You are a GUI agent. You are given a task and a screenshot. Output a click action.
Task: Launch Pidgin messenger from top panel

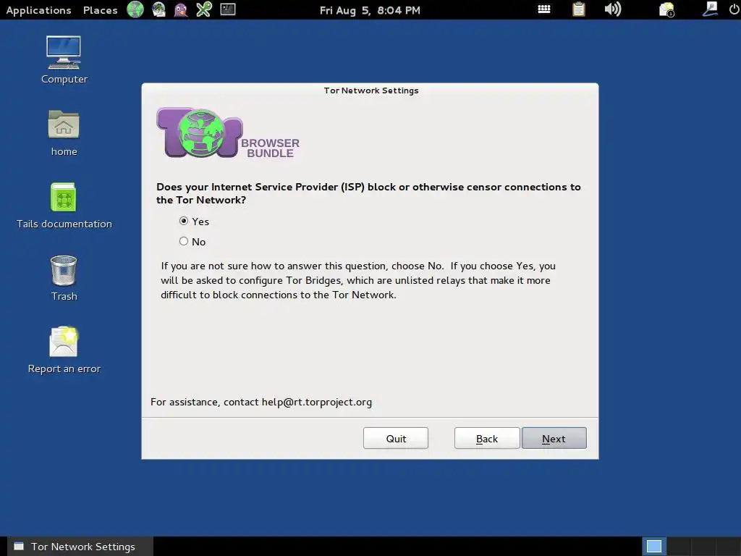click(181, 9)
